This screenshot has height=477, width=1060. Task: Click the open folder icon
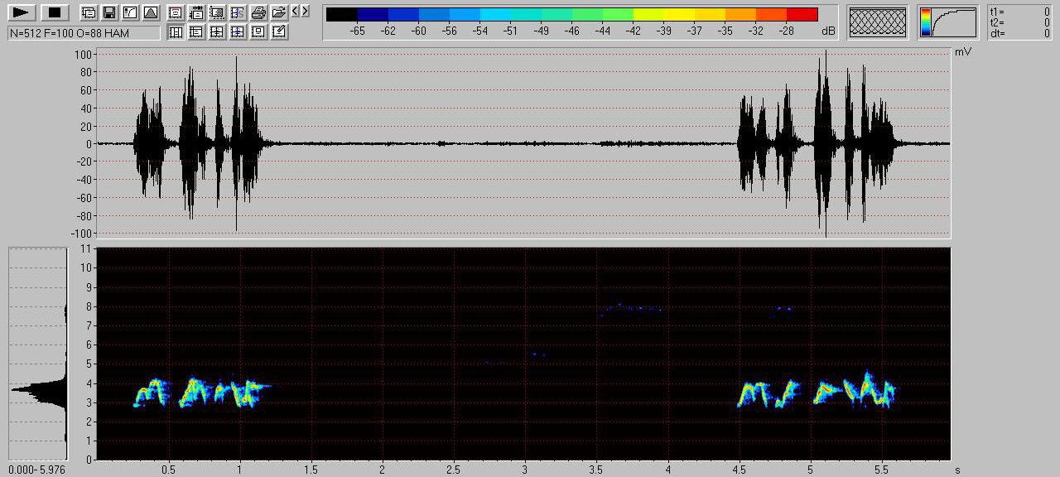tap(279, 12)
